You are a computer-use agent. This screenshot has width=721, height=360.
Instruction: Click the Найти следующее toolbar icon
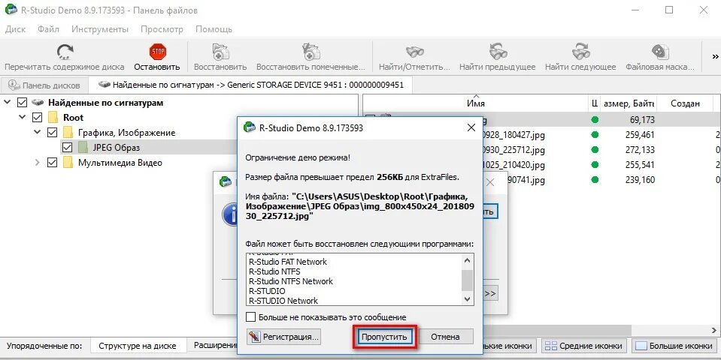(580, 51)
